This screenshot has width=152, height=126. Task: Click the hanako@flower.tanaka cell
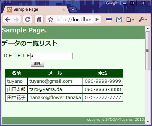click(x=55, y=98)
